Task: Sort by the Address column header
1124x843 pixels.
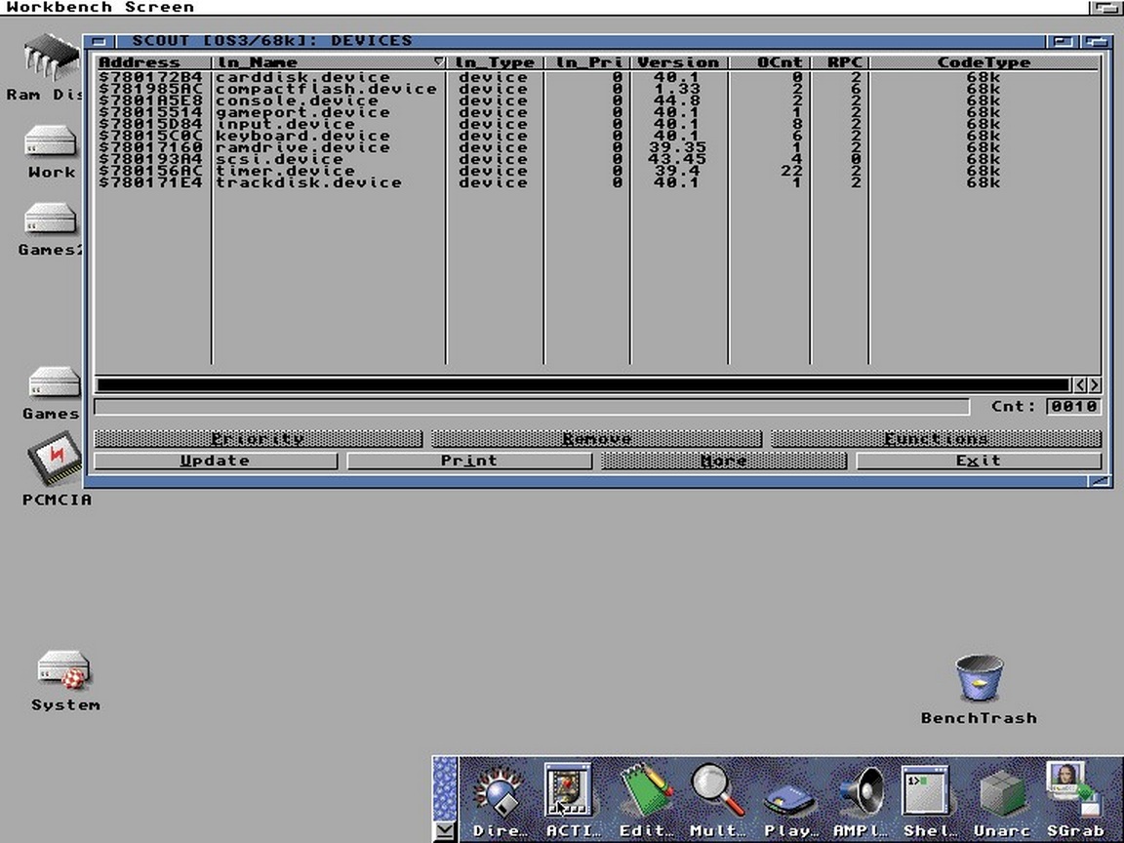Action: tap(153, 62)
